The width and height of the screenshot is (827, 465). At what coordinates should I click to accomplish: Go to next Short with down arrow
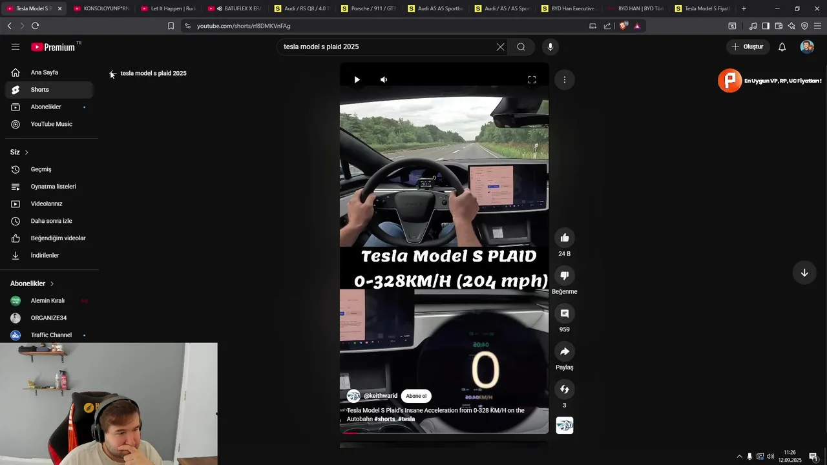tap(804, 273)
